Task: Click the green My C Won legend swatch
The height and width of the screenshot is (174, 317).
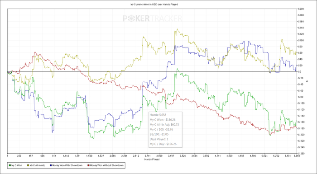Action: (x=10, y=165)
